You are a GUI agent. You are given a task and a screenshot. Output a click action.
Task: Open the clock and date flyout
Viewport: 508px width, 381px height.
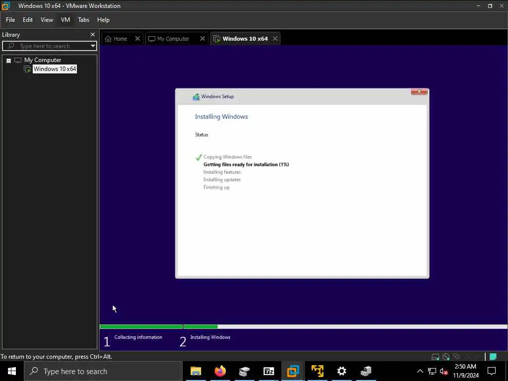(465, 371)
